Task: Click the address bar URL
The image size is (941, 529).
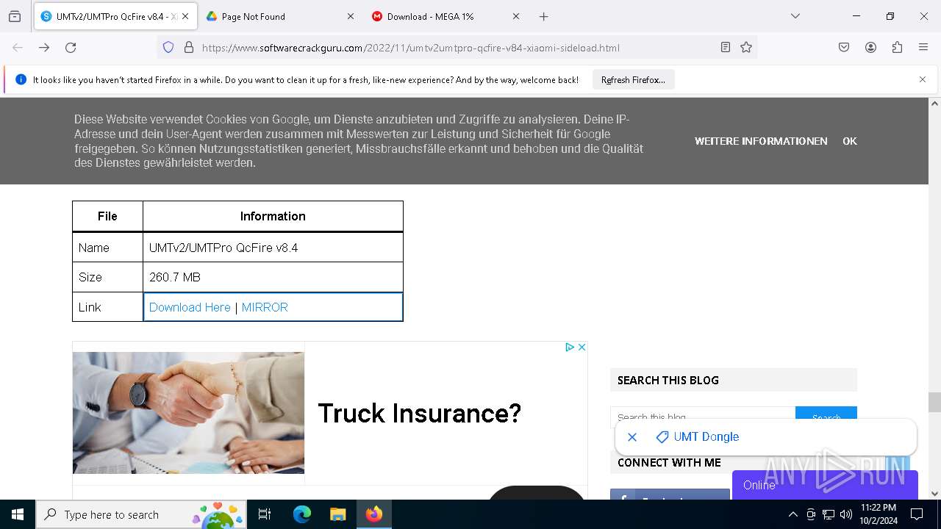Action: [x=411, y=48]
